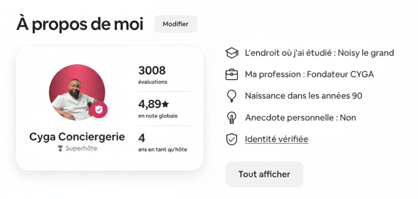The width and height of the screenshot is (418, 199).
Task: Select the briefcase profession icon
Action: (x=232, y=74)
